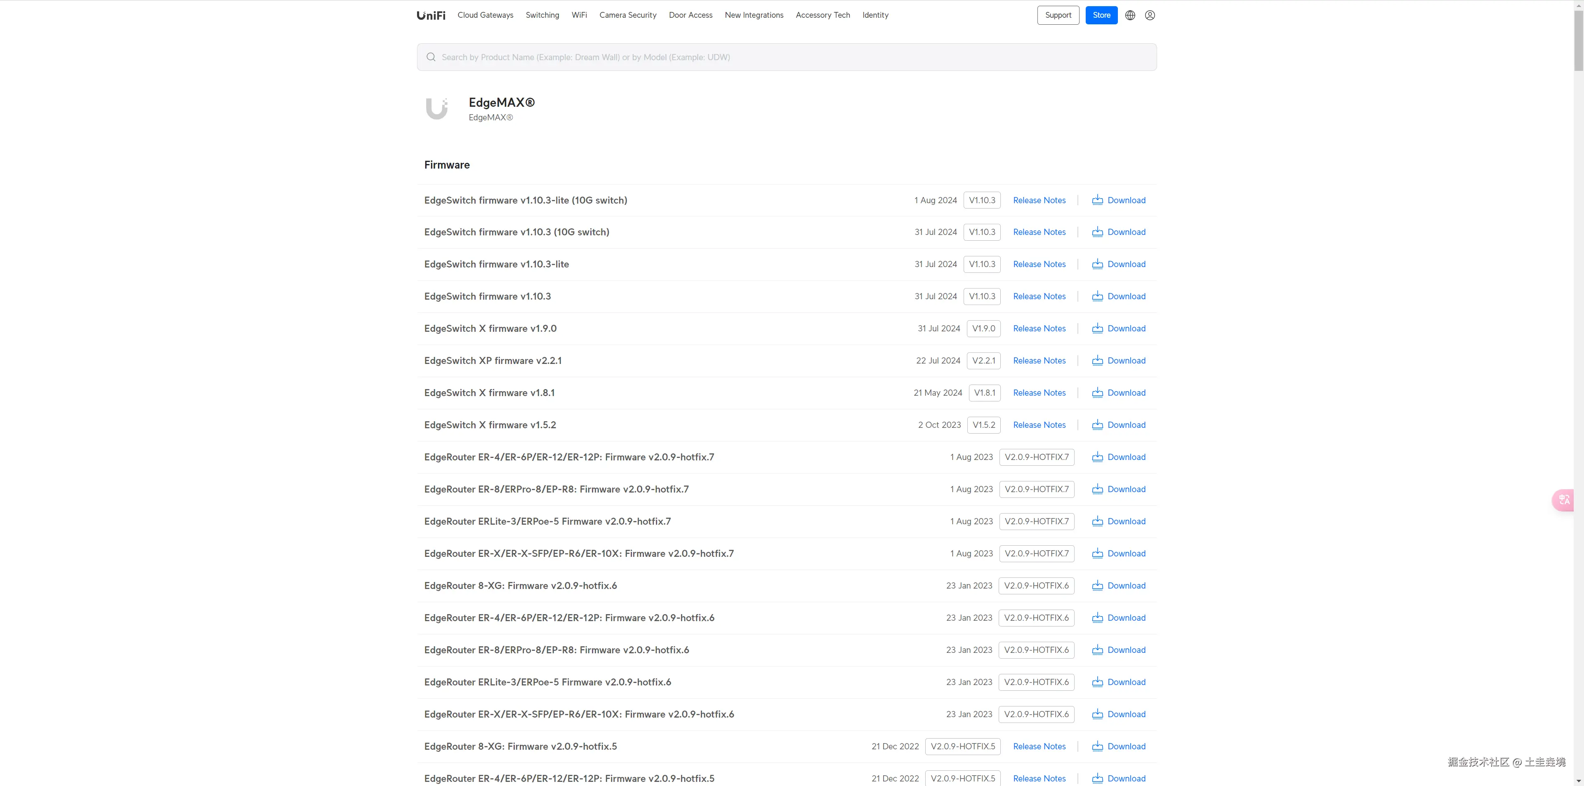Open Release Notes for EdgeSwitch X v1.8.1
The height and width of the screenshot is (786, 1584).
pos(1039,393)
